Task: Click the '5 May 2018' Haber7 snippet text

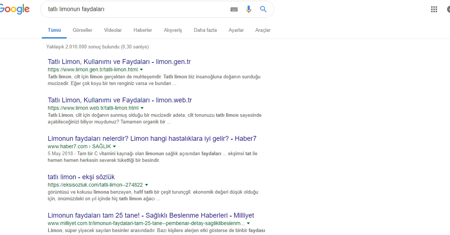Action: point(60,153)
